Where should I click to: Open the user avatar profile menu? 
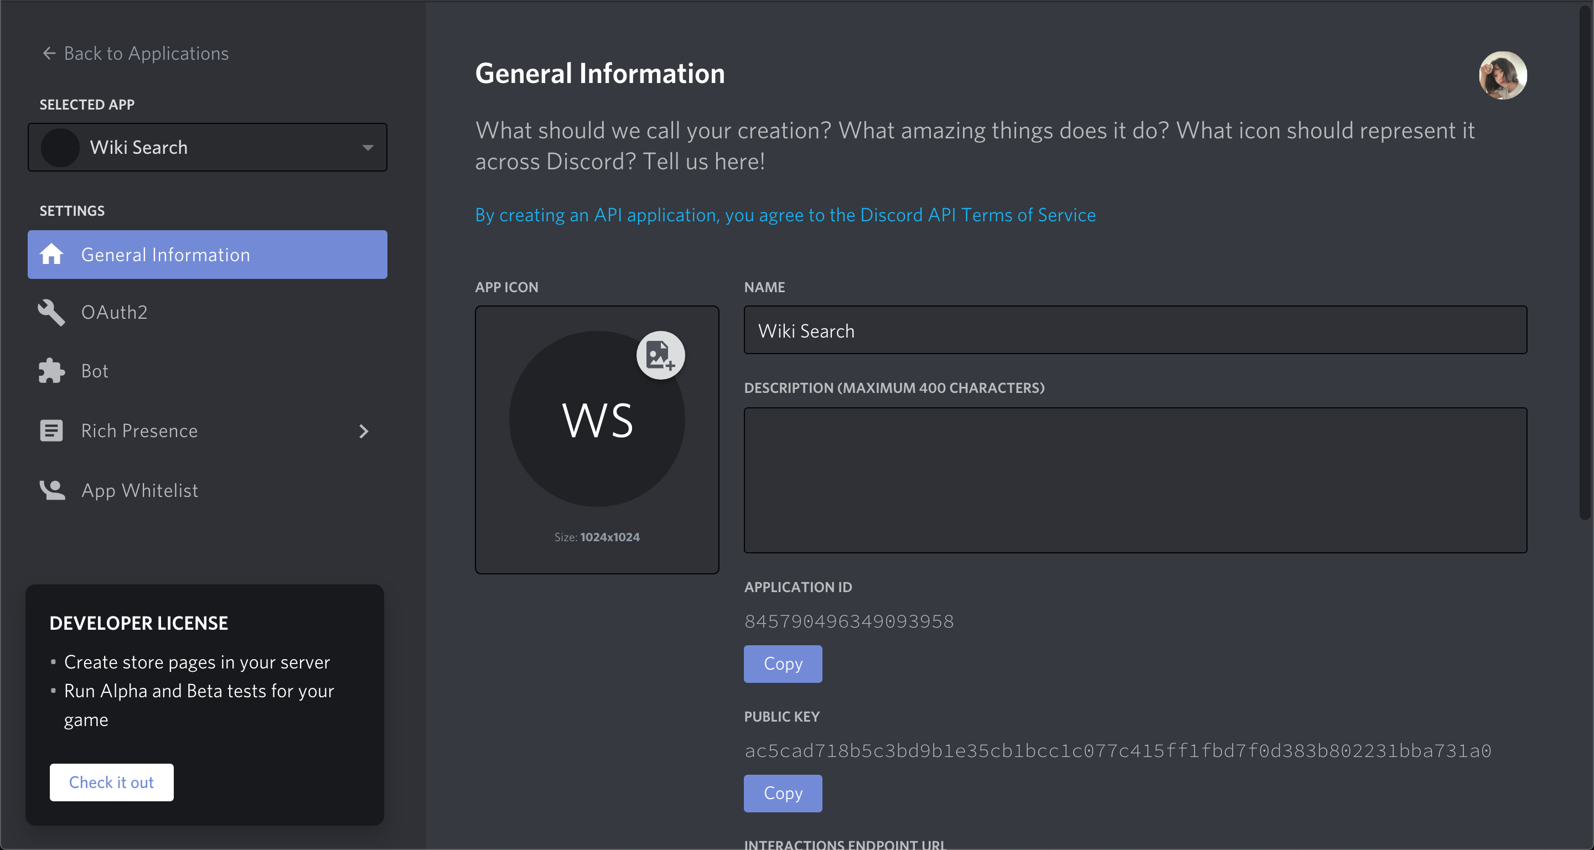coord(1503,75)
